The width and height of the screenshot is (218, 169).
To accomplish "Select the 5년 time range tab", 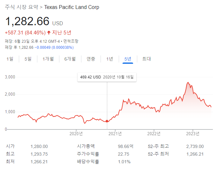I will tap(128, 59).
